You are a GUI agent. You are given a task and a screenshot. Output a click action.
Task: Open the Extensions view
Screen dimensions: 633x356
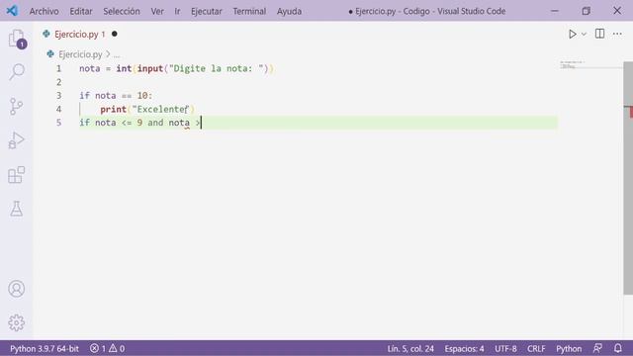coord(17,175)
